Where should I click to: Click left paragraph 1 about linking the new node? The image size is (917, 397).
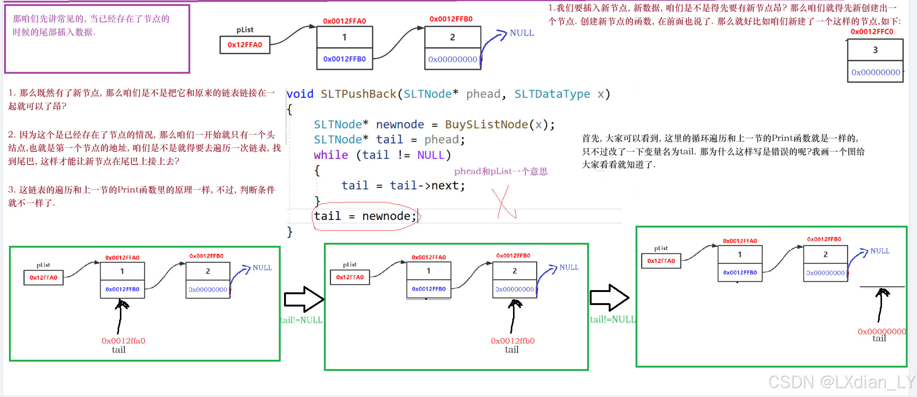tap(141, 99)
